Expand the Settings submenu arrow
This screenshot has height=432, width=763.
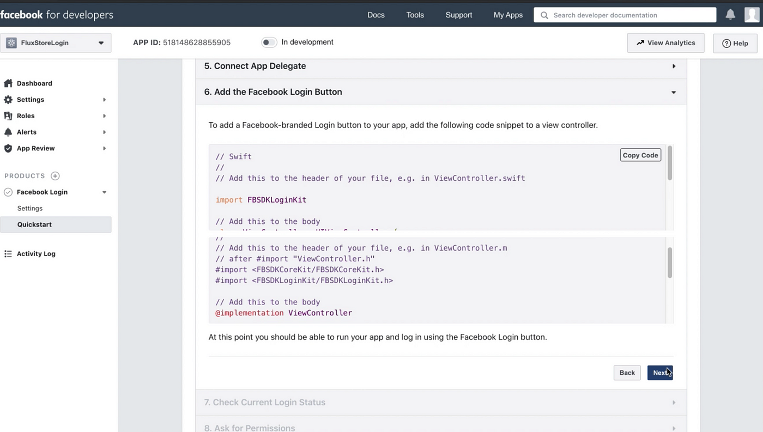coord(104,100)
